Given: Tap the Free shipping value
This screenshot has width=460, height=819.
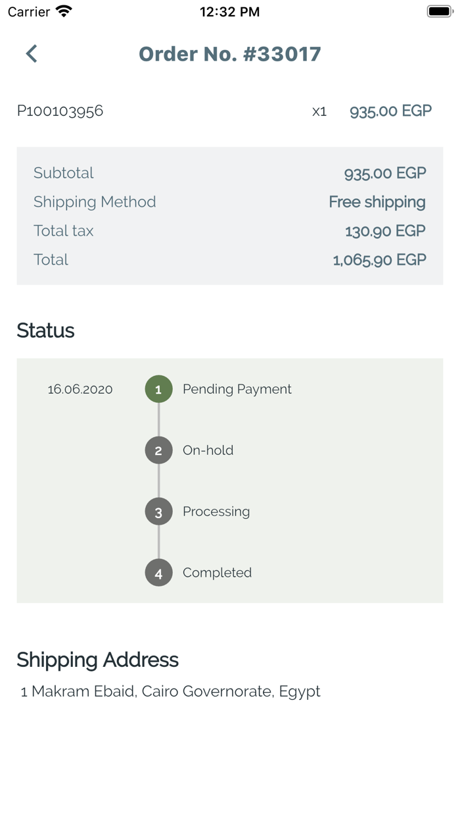Looking at the screenshot, I should pyautogui.click(x=377, y=202).
